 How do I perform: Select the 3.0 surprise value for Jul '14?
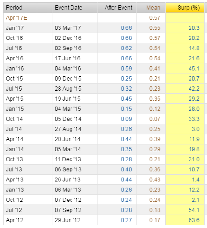[x=195, y=129]
